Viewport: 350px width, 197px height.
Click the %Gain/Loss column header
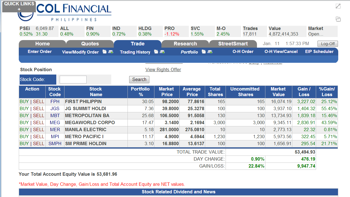327,92
